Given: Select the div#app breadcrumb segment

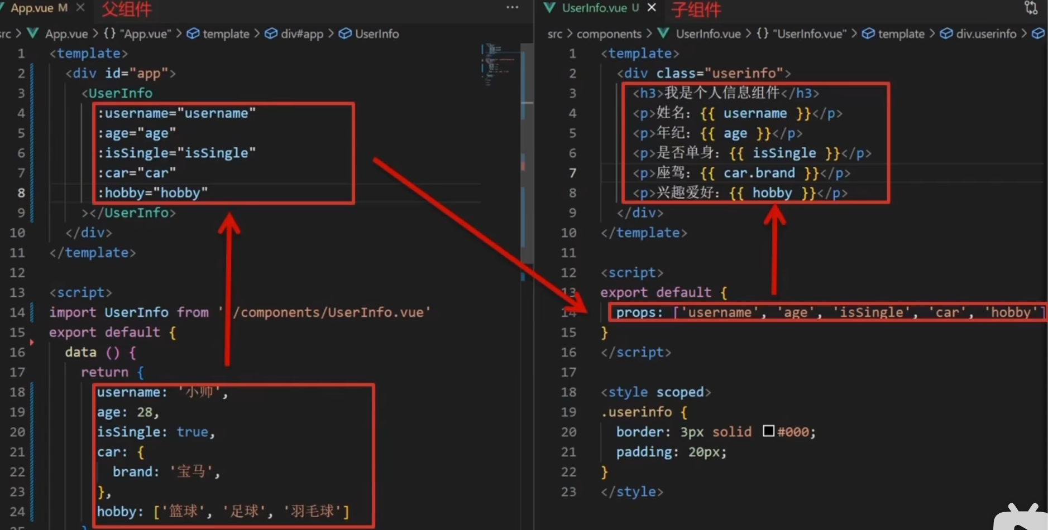Looking at the screenshot, I should coord(302,33).
